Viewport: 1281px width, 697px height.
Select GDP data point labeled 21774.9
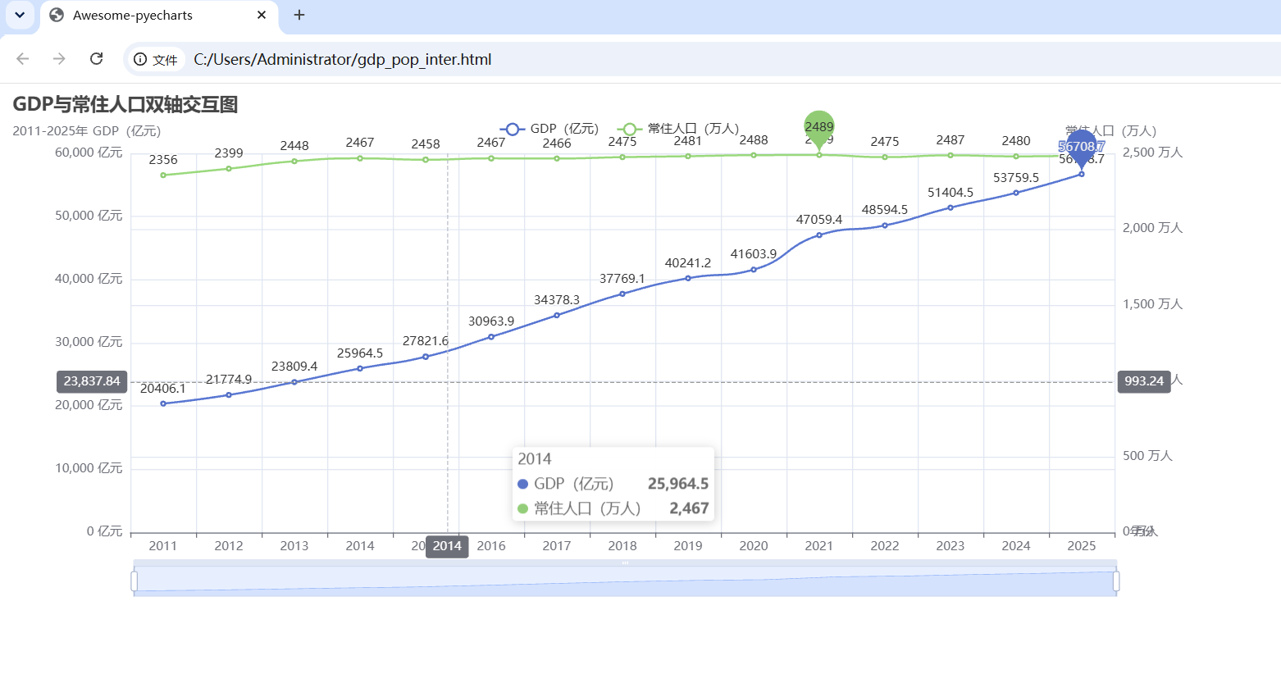229,395
